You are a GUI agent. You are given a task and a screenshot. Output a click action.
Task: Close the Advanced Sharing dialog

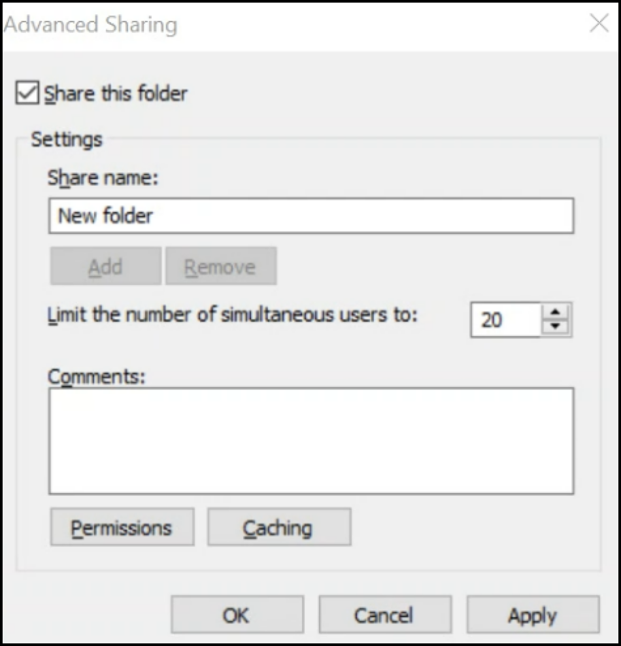(599, 24)
